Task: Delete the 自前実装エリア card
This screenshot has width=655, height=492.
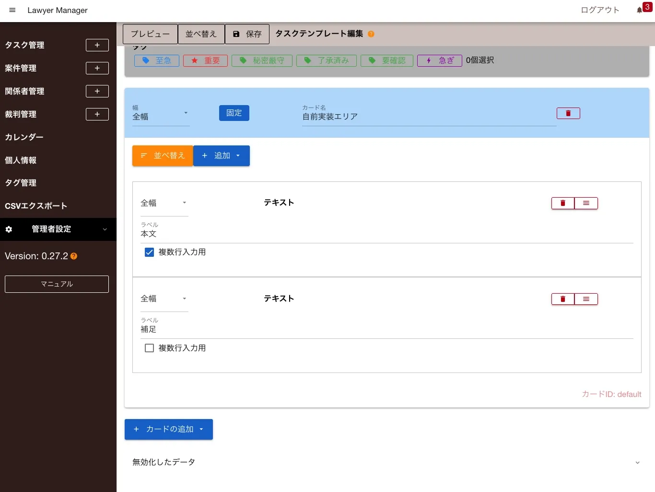Action: [568, 113]
